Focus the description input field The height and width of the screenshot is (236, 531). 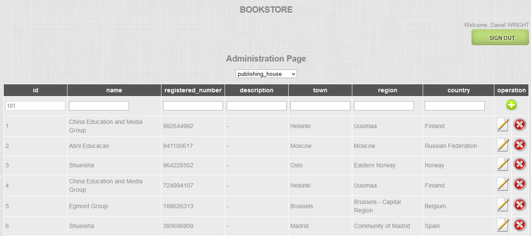[x=257, y=106]
